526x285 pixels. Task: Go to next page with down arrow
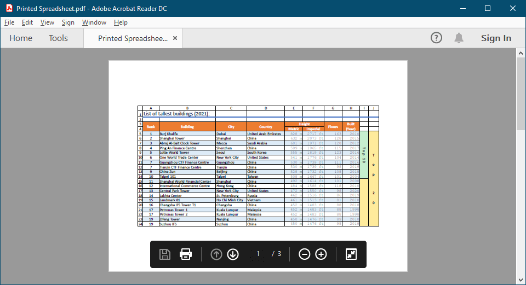[233, 254]
